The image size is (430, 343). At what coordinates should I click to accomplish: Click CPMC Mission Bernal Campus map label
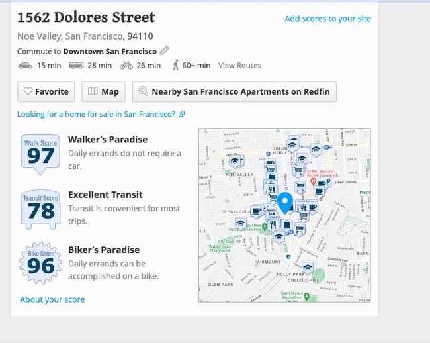click(323, 173)
